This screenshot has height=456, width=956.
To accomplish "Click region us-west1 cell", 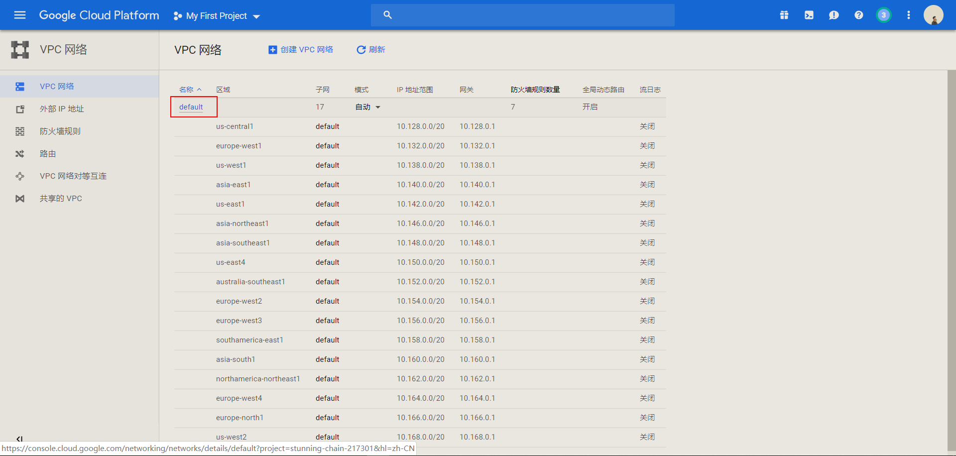I will click(231, 165).
